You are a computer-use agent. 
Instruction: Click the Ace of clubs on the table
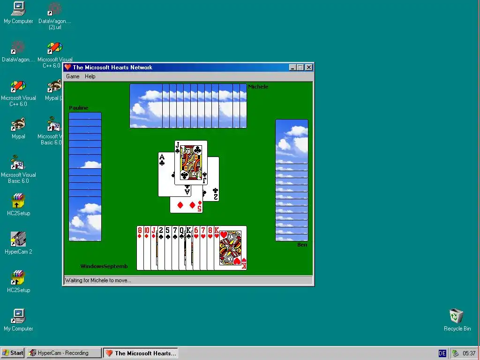165,174
